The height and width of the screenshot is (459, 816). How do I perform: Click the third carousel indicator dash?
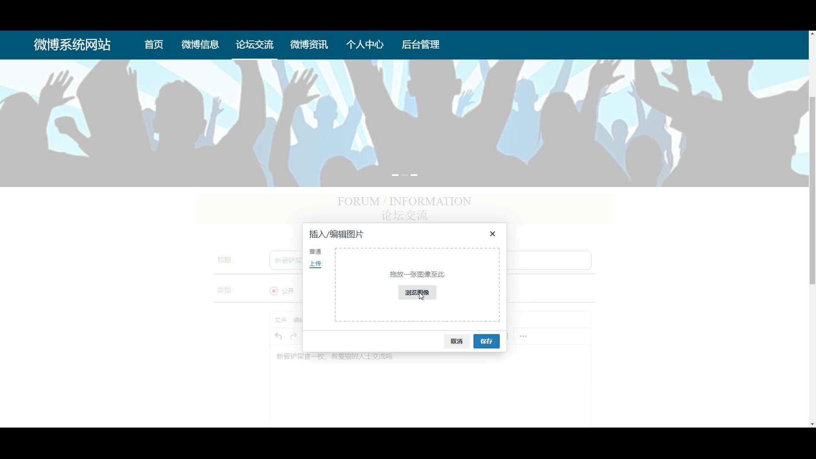tap(414, 175)
